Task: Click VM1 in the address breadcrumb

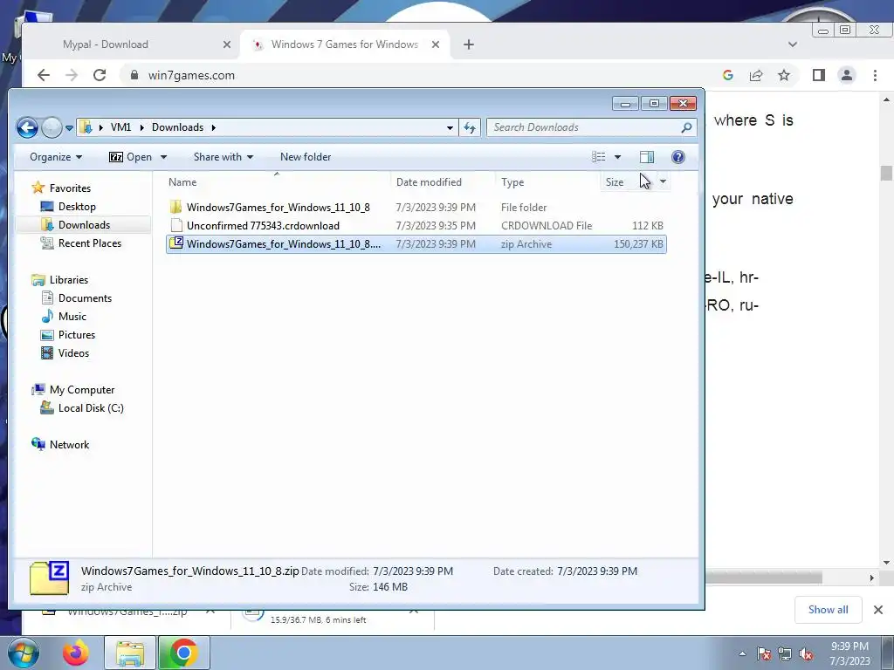Action: point(120,127)
